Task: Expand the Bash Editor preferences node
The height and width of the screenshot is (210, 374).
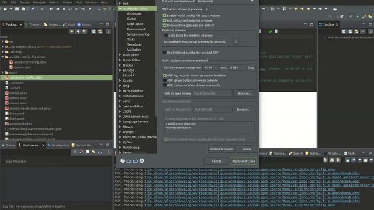Action: point(120,55)
